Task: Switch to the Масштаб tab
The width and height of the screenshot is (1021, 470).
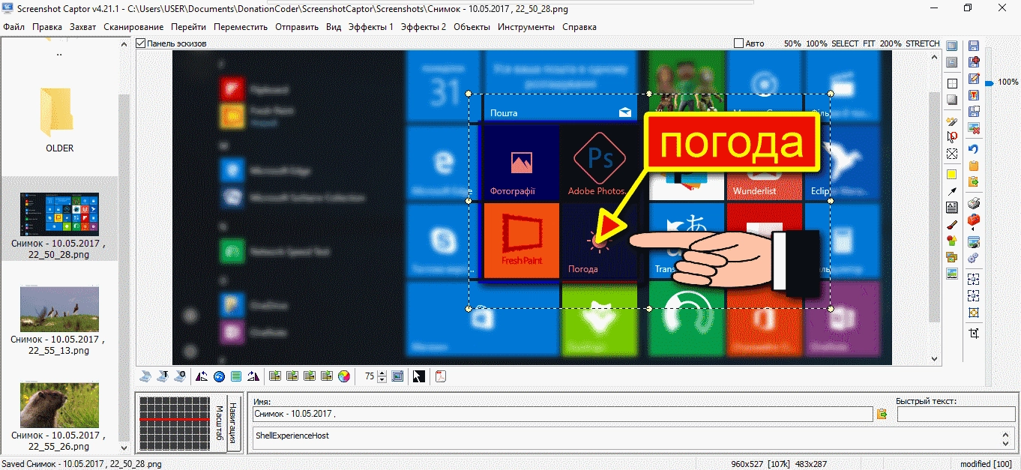Action: coord(219,421)
